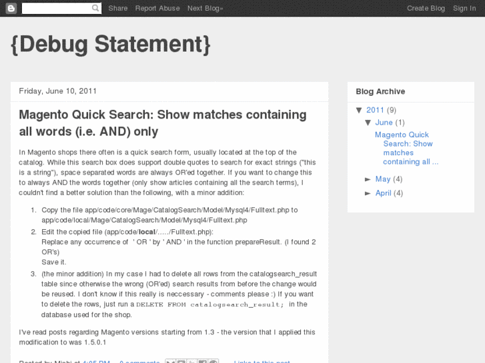Click the text 'Save it.'
Screen dimensions: 485x363
click(54, 262)
